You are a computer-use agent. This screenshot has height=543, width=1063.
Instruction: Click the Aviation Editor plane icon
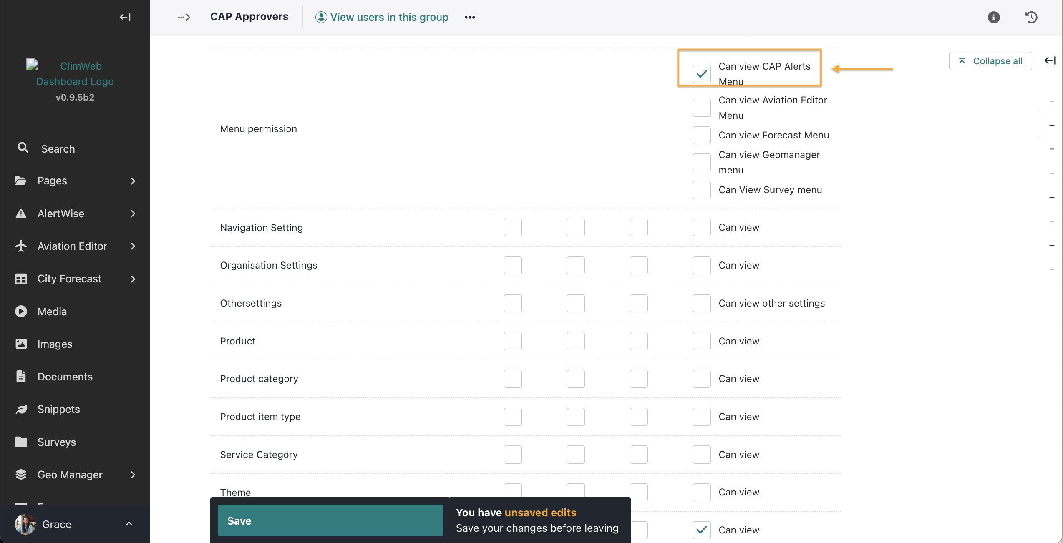21,246
